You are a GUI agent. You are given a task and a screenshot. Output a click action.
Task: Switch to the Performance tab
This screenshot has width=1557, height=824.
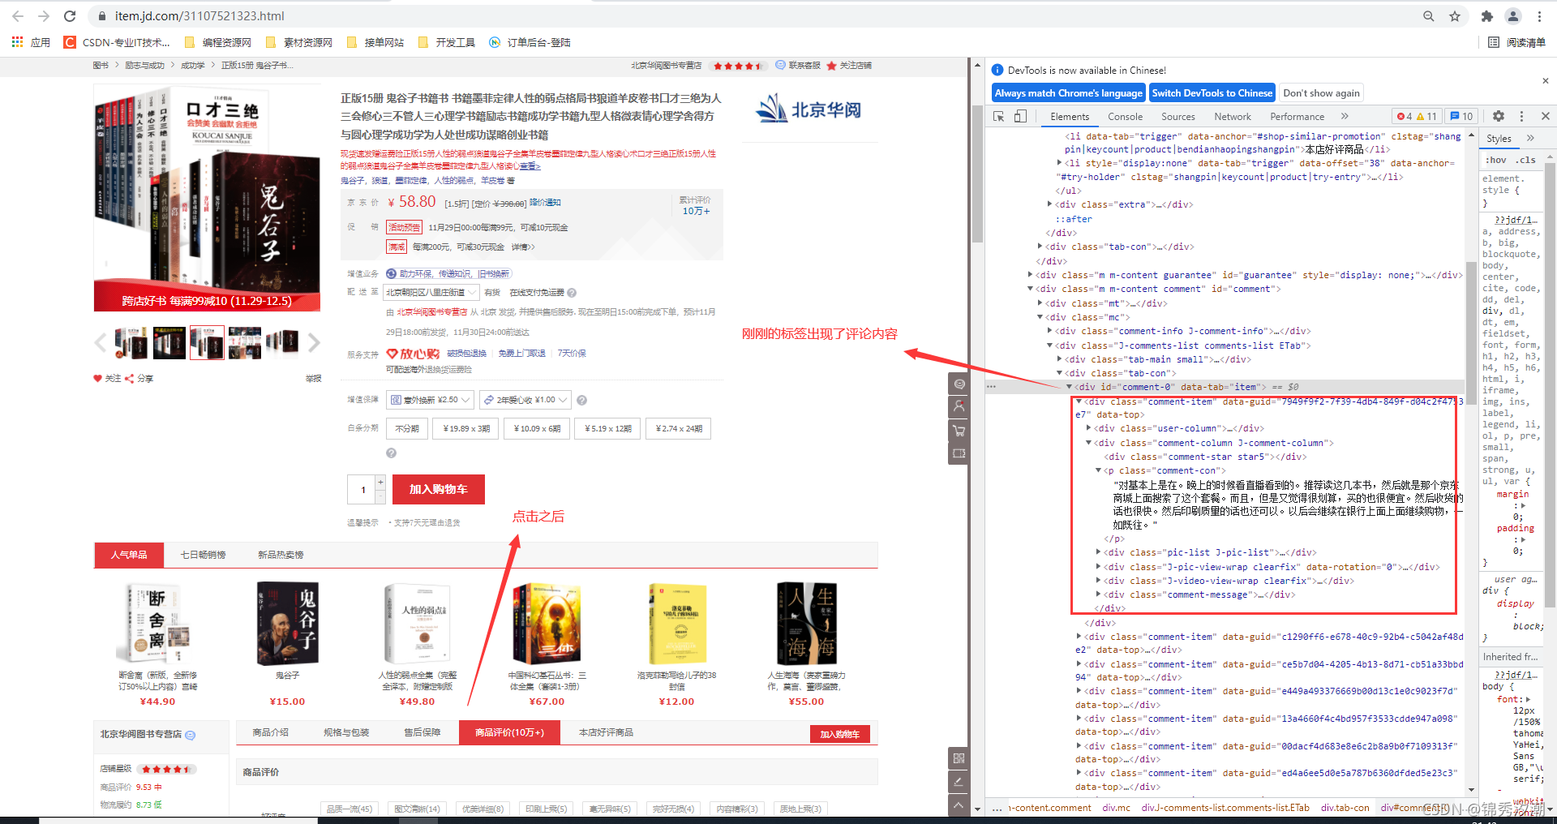(1297, 117)
